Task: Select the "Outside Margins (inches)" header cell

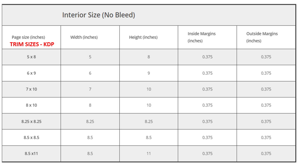Action: (x=262, y=37)
